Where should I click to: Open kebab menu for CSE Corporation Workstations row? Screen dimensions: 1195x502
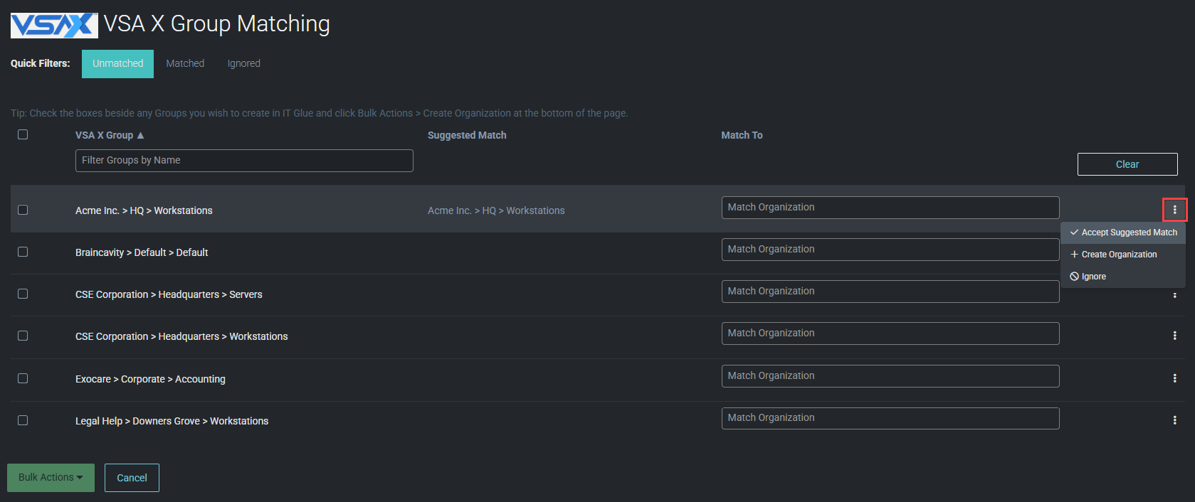[1174, 336]
